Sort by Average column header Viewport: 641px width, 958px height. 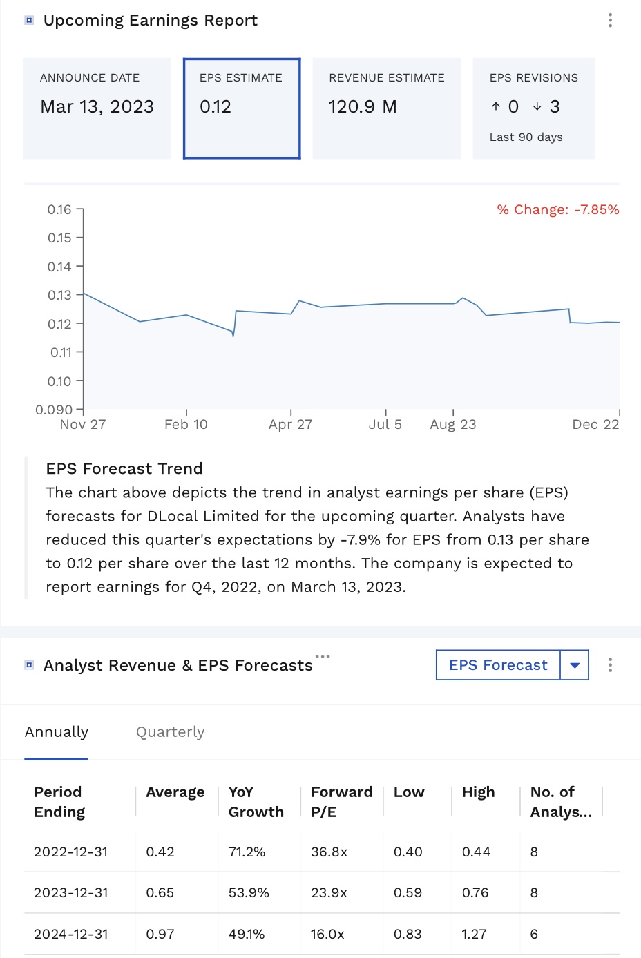click(x=175, y=792)
